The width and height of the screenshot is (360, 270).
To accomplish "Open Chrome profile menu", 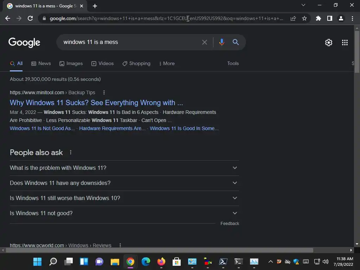I will coord(341,18).
